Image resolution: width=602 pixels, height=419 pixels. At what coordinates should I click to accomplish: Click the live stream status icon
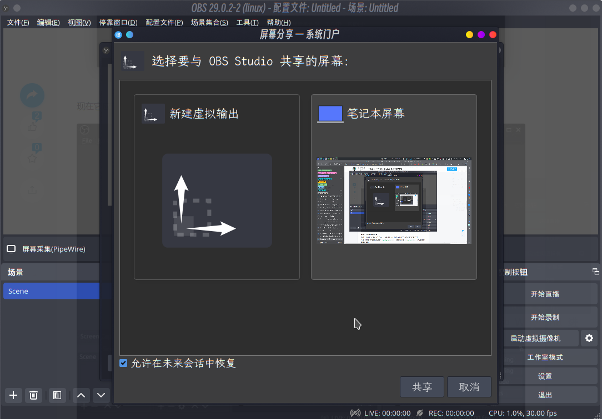355,413
